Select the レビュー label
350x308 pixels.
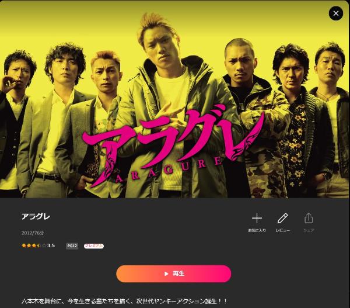tap(282, 230)
